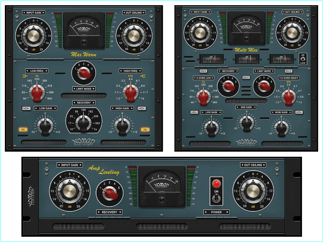Enable the SOLO button above X-Over Low
323x242 pixels.
(x=203, y=71)
